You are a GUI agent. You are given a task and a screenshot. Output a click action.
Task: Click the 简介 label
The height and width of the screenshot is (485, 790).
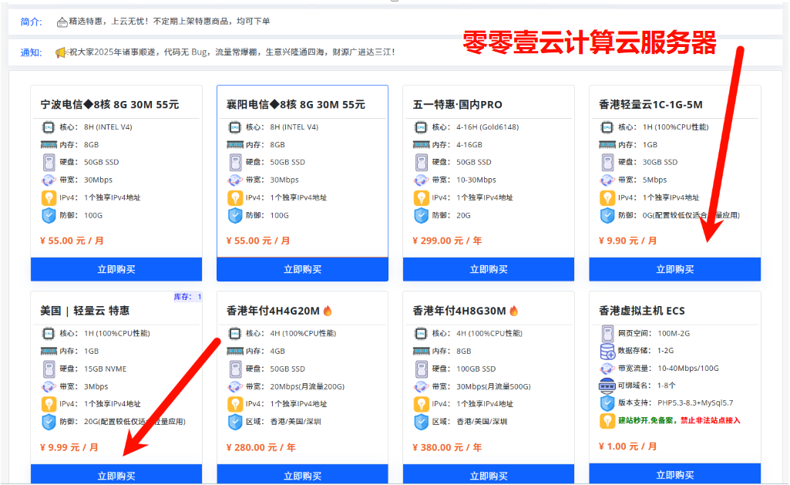pyautogui.click(x=31, y=22)
